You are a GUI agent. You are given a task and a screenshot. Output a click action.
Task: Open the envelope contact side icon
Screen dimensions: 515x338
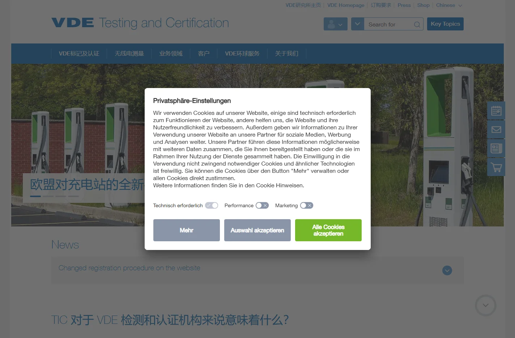click(496, 129)
